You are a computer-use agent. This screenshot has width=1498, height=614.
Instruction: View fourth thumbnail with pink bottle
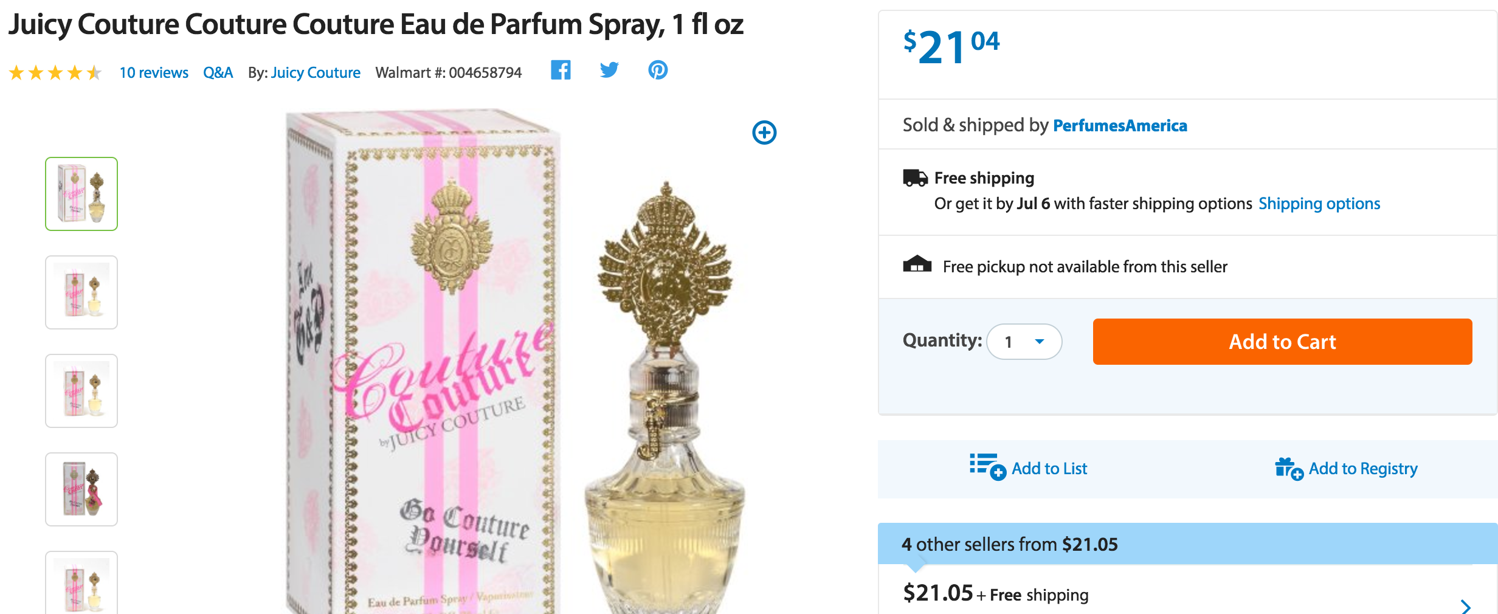tap(81, 489)
